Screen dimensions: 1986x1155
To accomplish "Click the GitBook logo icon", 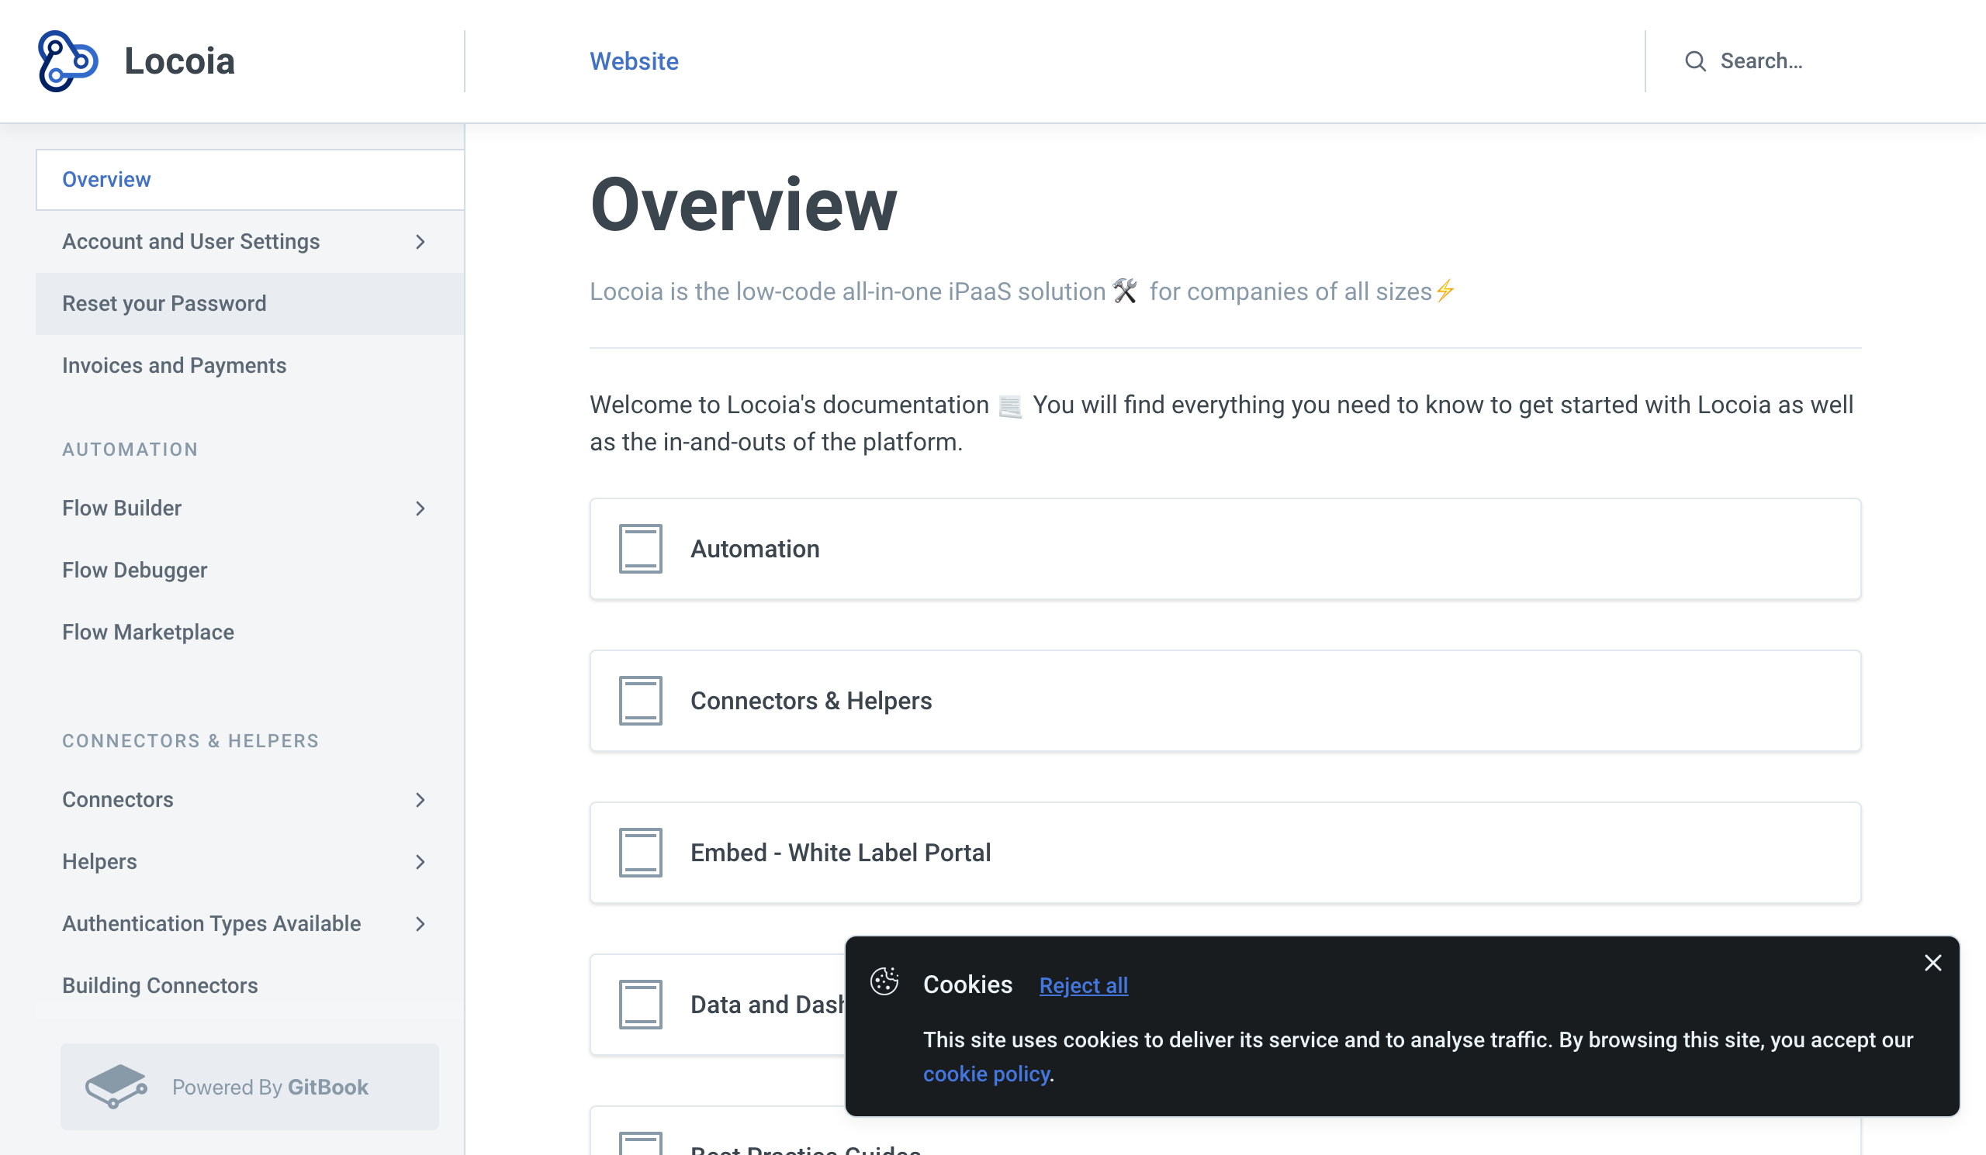I will click(116, 1087).
